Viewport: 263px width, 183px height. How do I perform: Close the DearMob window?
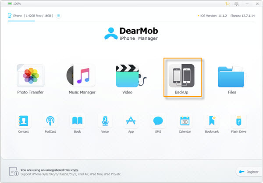tap(257, 3)
